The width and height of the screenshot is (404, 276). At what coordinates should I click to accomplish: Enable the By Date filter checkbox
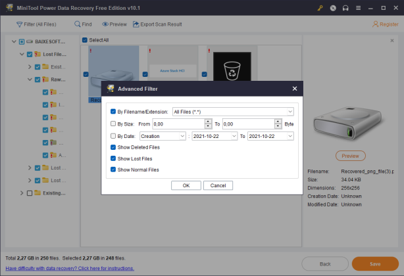pos(113,136)
